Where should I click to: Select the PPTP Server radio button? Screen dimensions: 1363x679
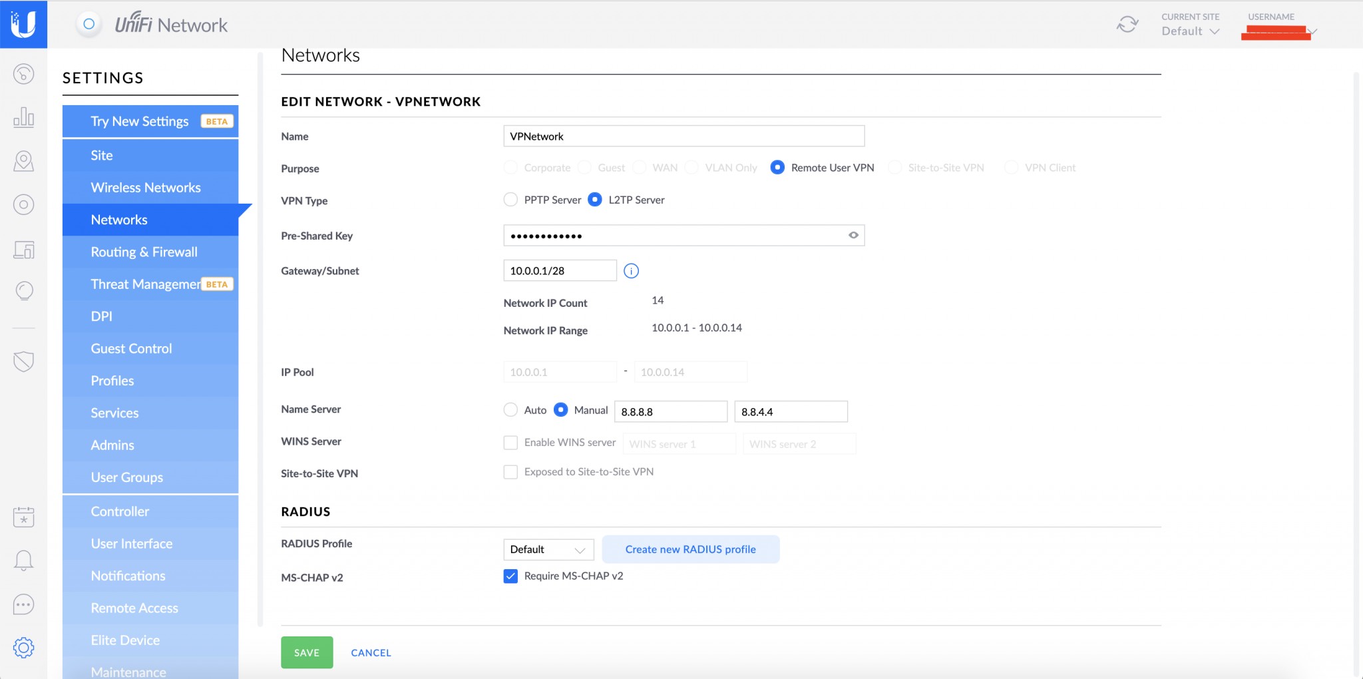[x=510, y=199]
